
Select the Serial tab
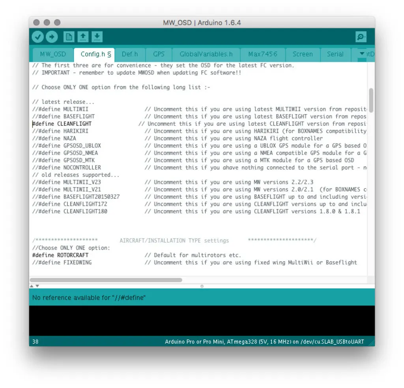[335, 55]
